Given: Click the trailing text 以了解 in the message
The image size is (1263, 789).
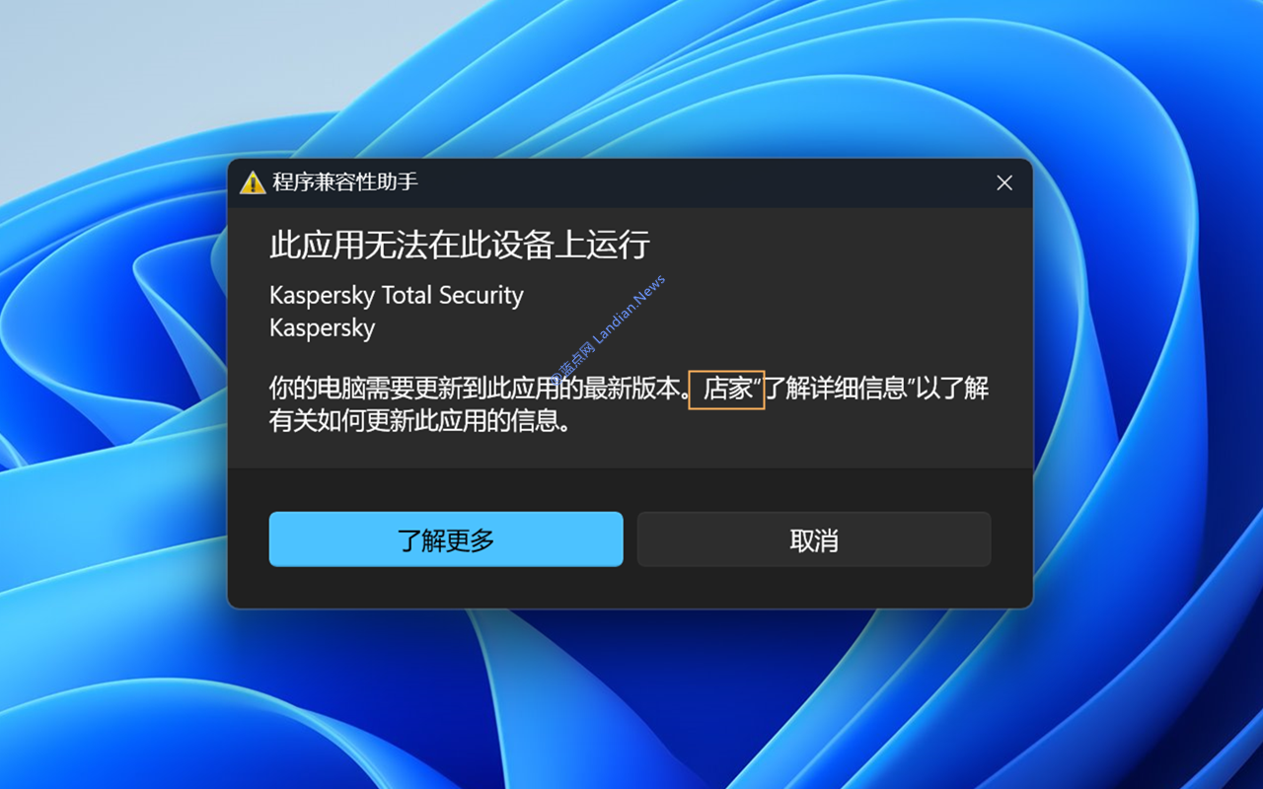Looking at the screenshot, I should tap(953, 389).
